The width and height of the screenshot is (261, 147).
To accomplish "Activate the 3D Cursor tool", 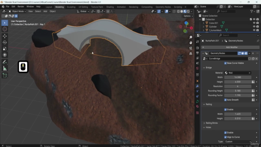I will [4, 29].
